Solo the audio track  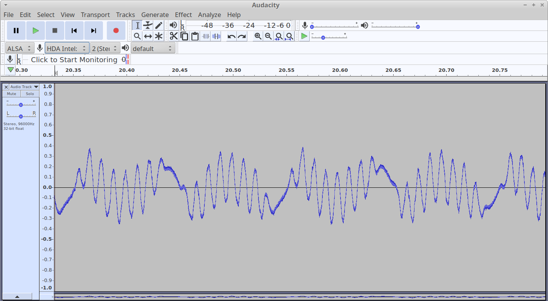click(30, 94)
